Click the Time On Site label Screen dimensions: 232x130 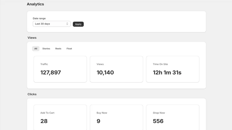click(x=160, y=64)
